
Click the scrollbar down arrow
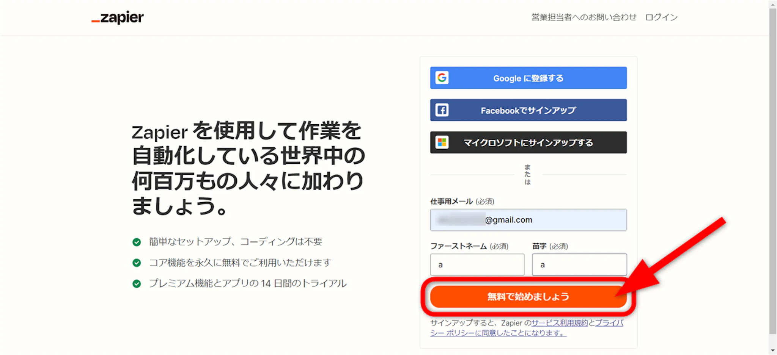tap(773, 350)
